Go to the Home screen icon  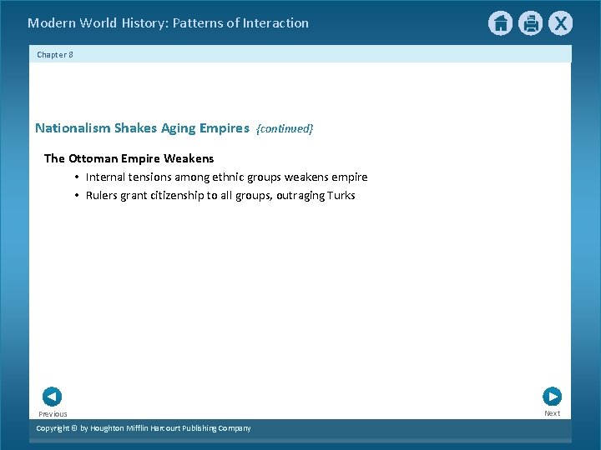tap(500, 23)
